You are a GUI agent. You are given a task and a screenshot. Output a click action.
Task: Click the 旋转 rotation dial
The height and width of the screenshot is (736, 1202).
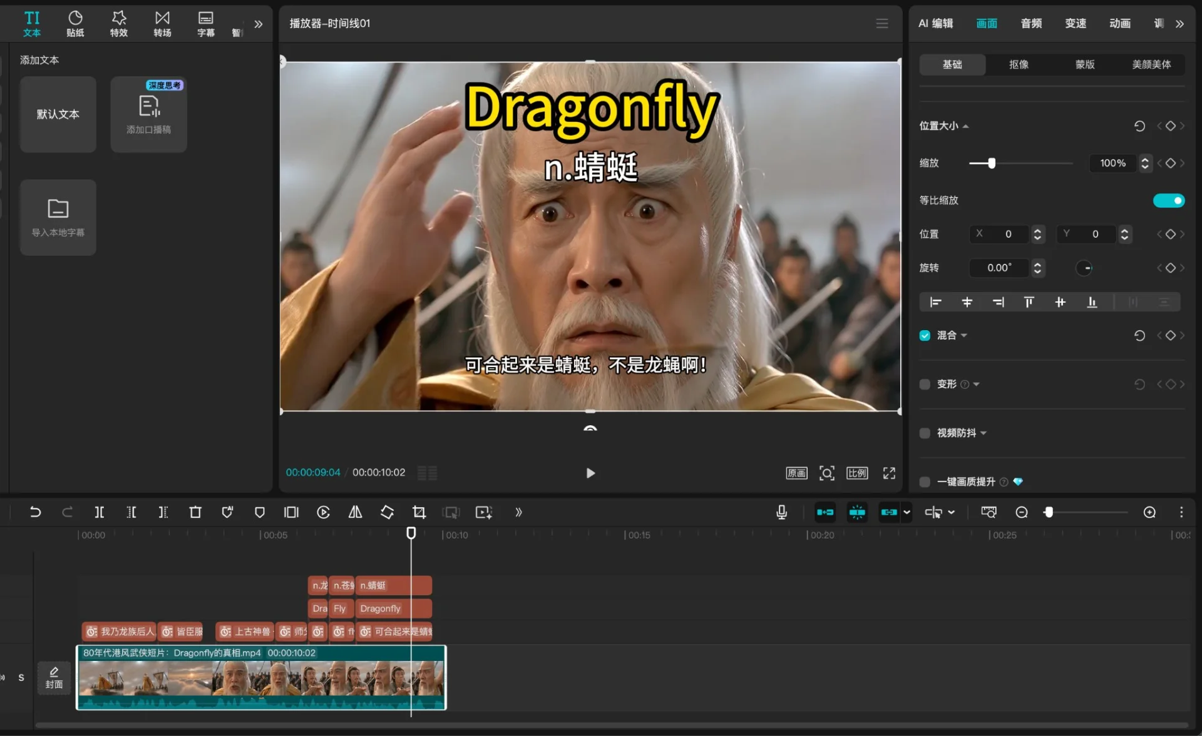[x=1084, y=268]
